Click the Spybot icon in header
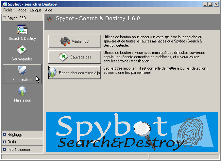This screenshot has height=161, width=221. tap(50, 19)
